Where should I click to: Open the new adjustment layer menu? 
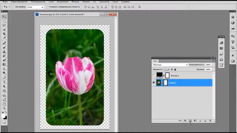[195, 121]
